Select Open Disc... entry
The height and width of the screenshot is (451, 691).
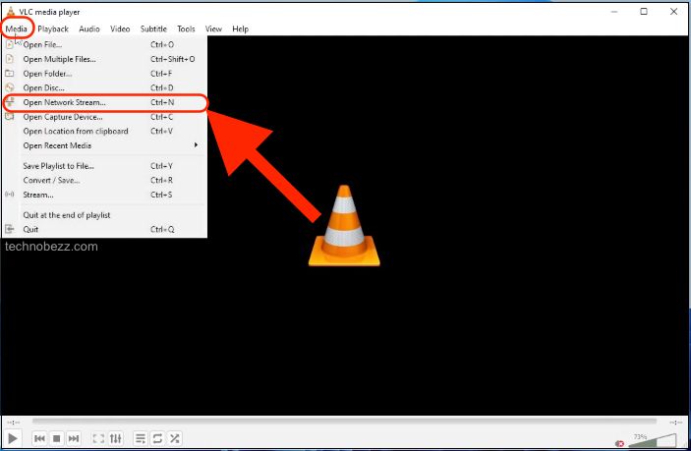pos(104,87)
